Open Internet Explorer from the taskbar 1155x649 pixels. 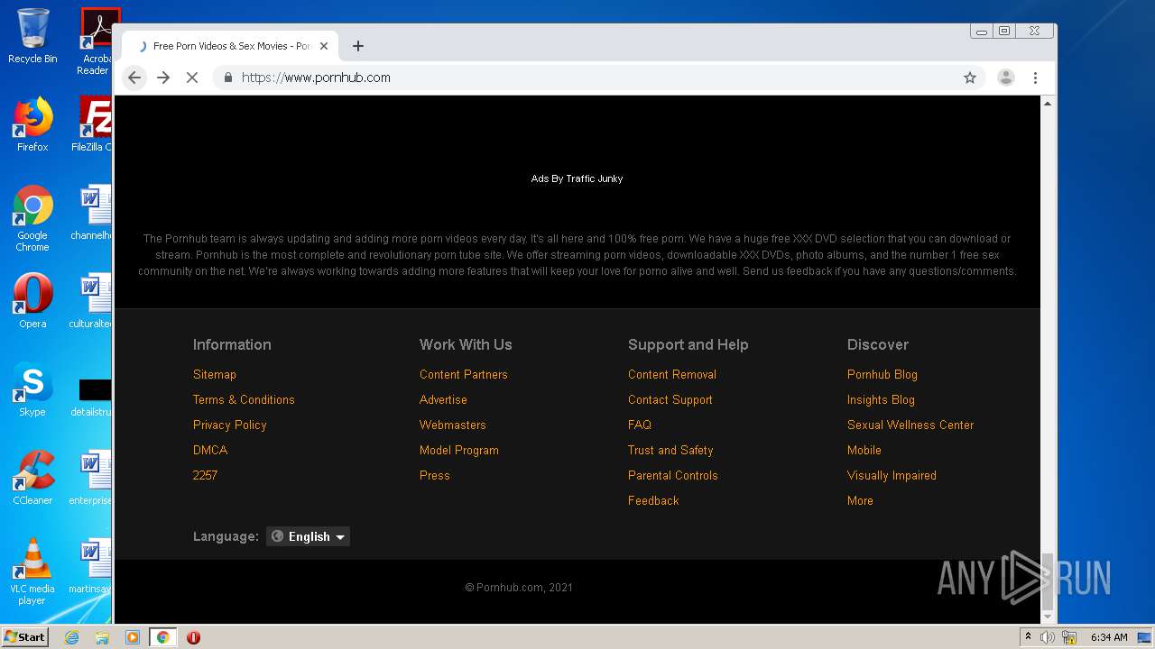pyautogui.click(x=72, y=637)
